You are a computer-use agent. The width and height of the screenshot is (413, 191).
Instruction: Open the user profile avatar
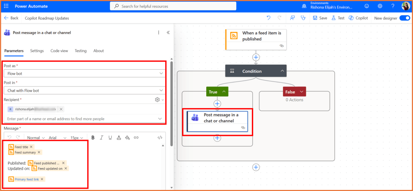(405, 6)
